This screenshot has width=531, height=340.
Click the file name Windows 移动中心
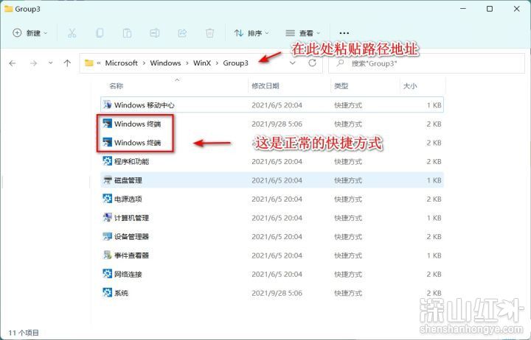[145, 105]
